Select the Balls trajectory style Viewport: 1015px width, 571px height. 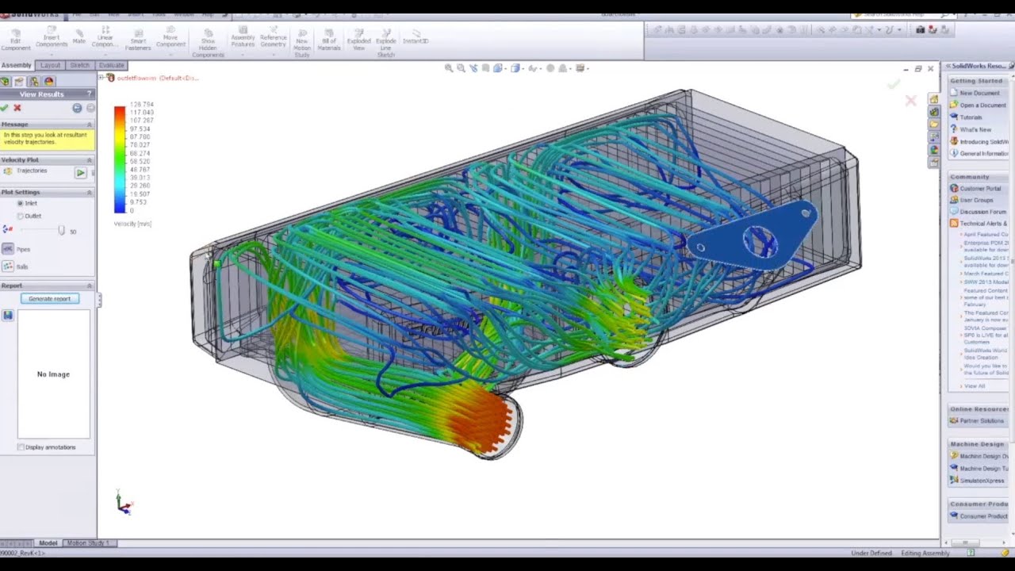pyautogui.click(x=8, y=266)
